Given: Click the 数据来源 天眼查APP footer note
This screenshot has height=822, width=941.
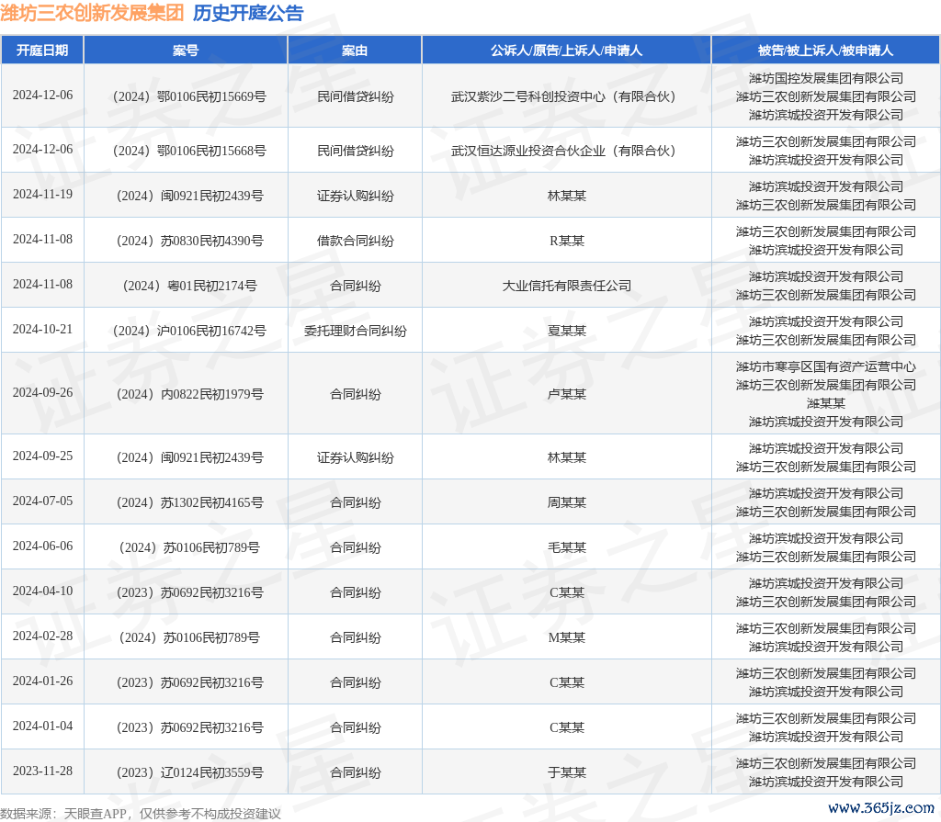Looking at the screenshot, I should 141,814.
